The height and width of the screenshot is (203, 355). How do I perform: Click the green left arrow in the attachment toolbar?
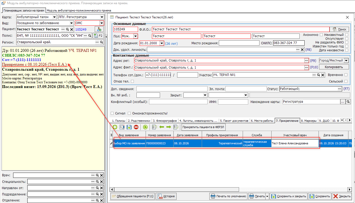tap(162, 127)
